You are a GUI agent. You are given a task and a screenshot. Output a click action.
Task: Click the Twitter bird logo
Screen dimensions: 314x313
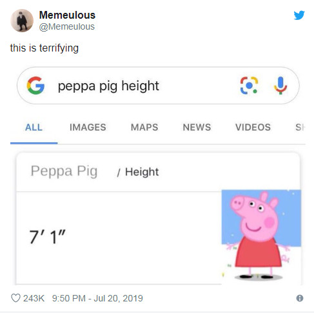pos(299,15)
